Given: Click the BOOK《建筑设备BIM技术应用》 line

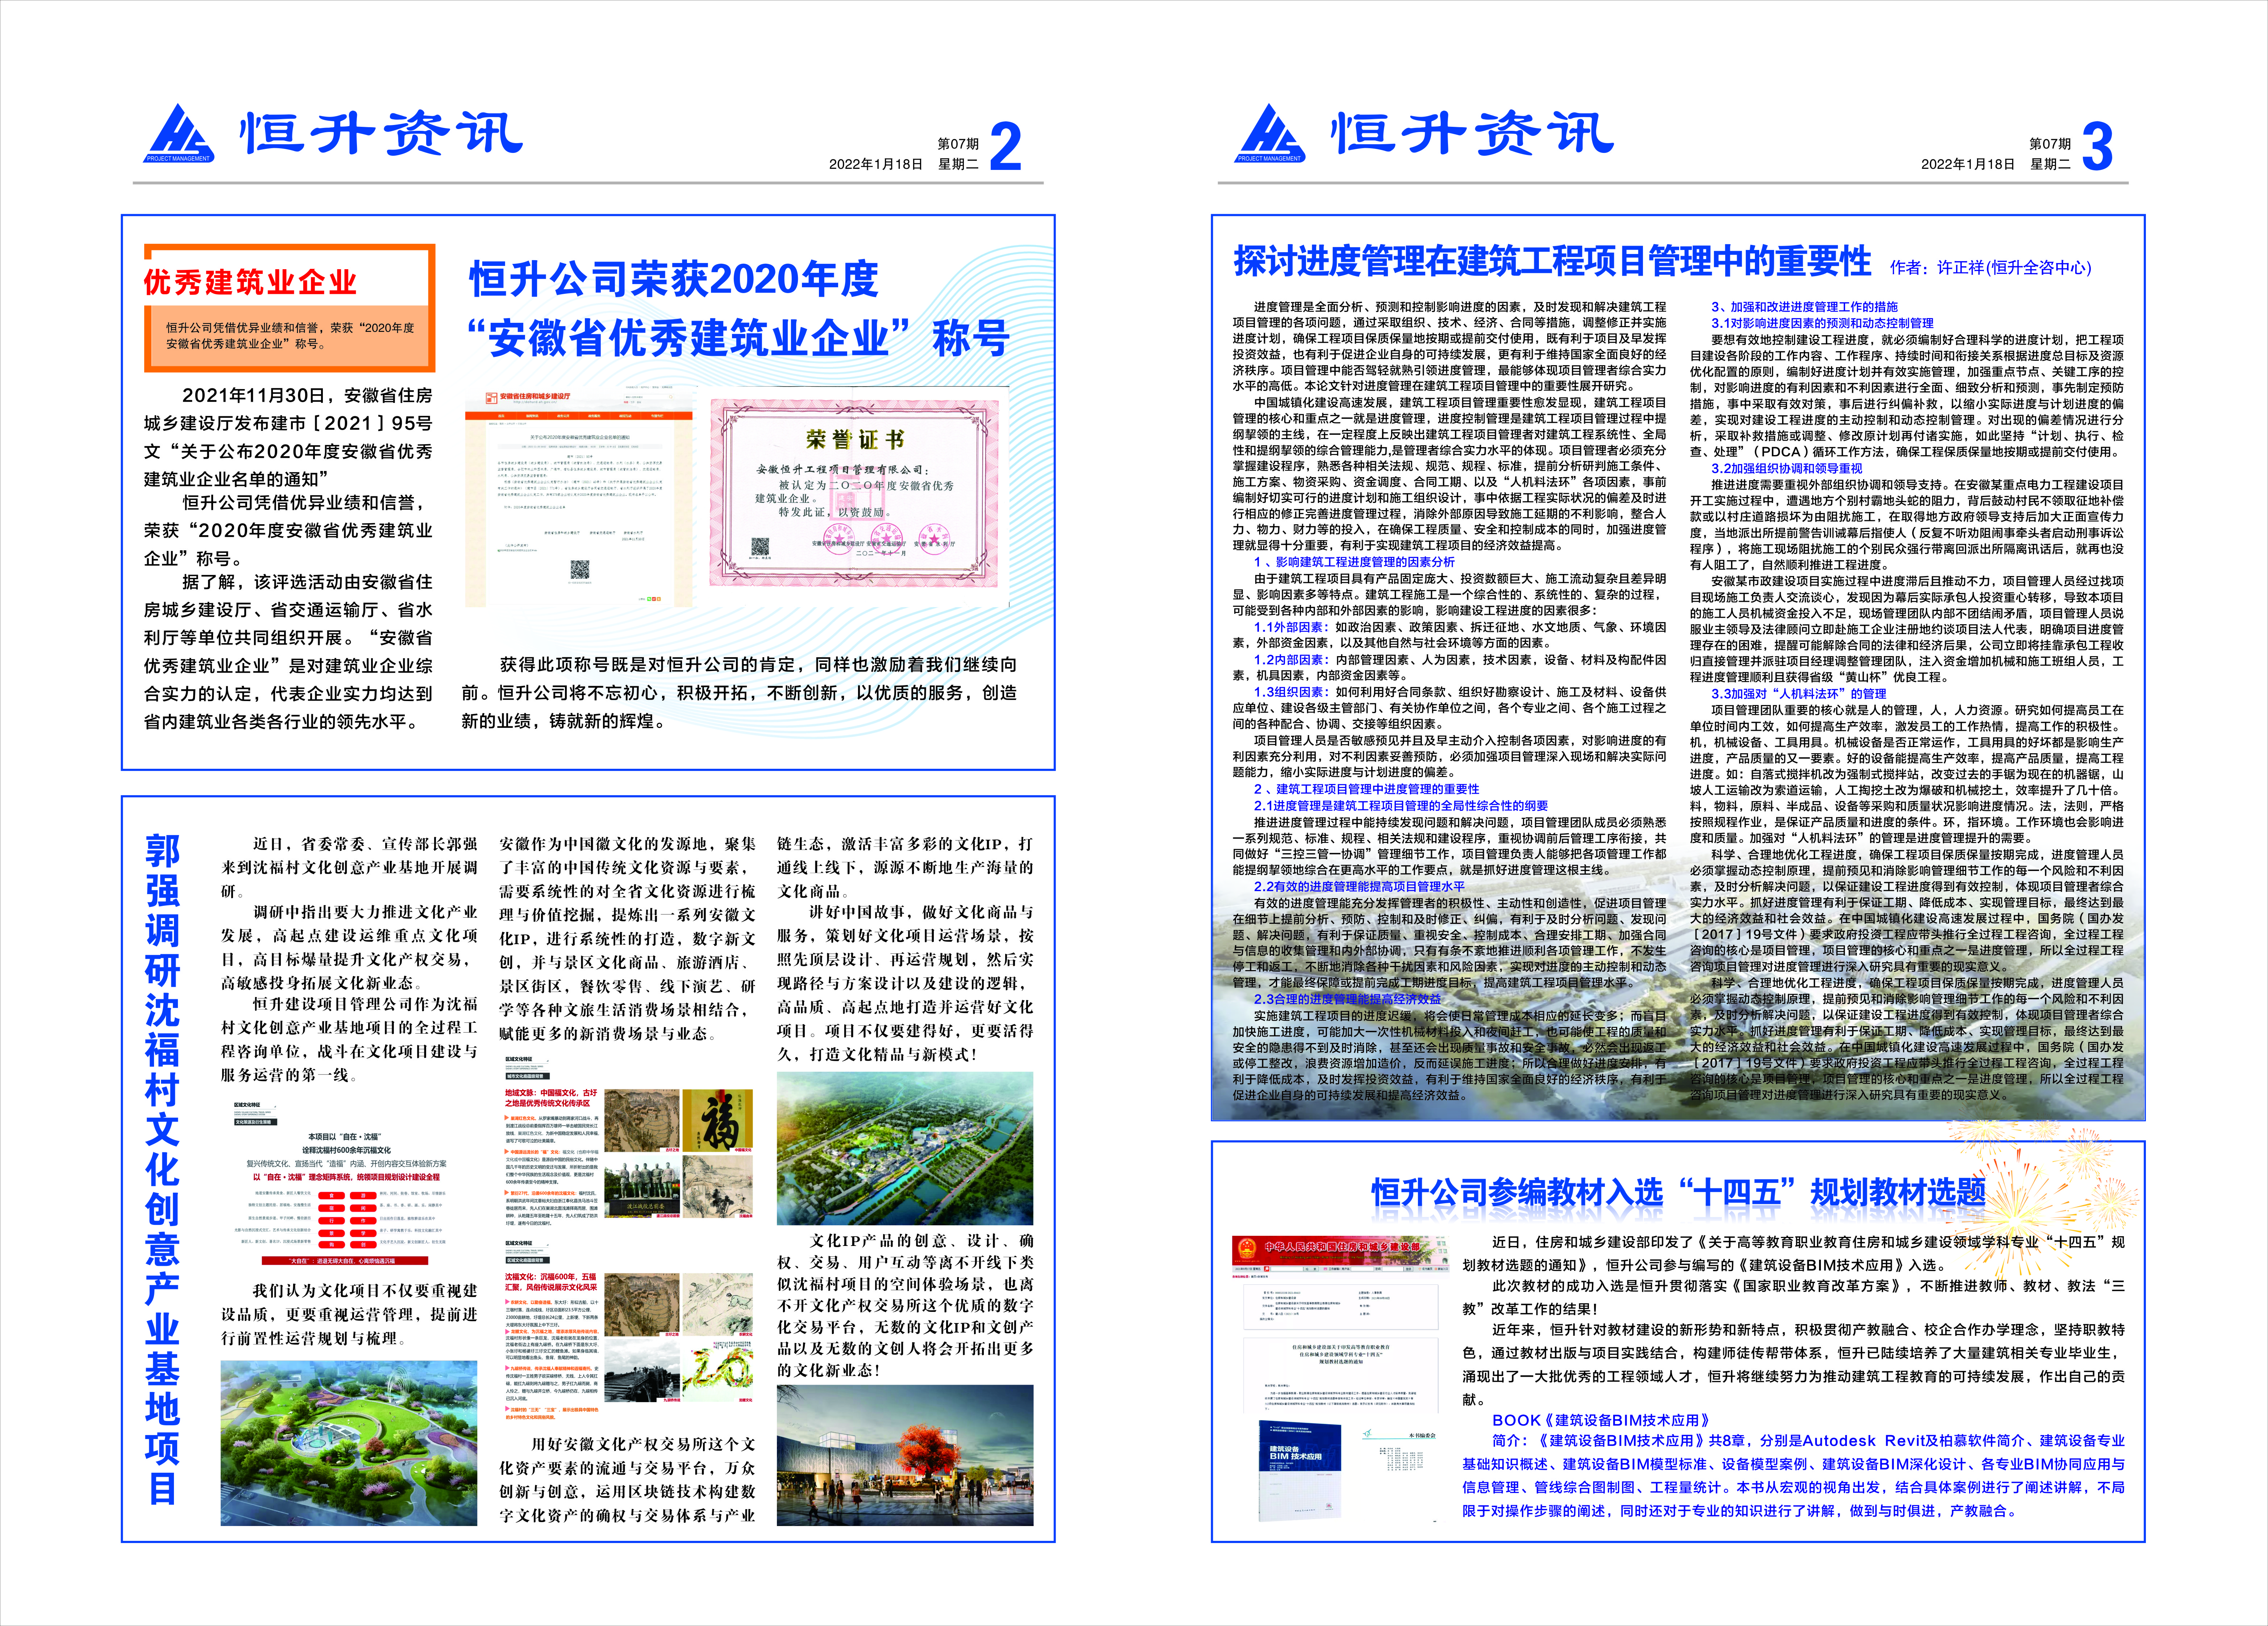Looking at the screenshot, I should click(x=1600, y=1420).
